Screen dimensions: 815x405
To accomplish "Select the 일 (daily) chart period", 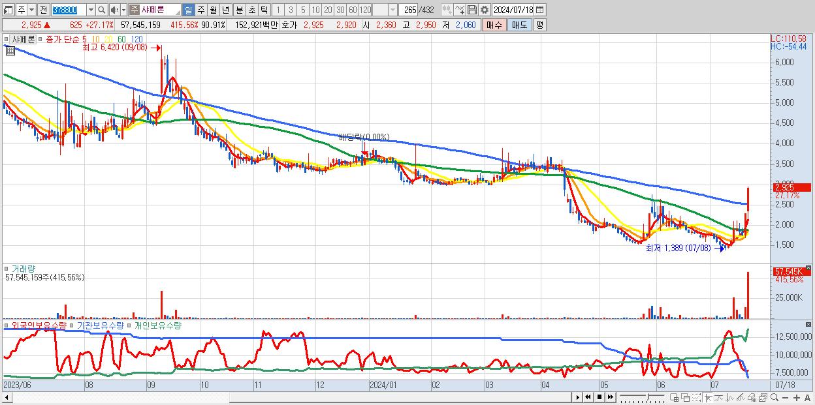I will click(x=188, y=10).
